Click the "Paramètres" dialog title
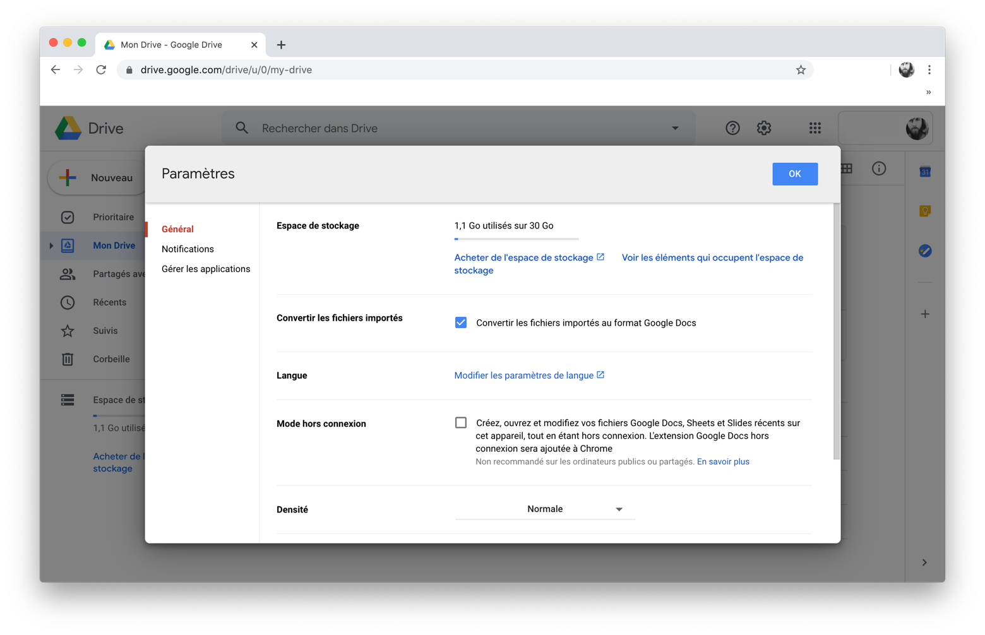The height and width of the screenshot is (635, 985). 198,174
